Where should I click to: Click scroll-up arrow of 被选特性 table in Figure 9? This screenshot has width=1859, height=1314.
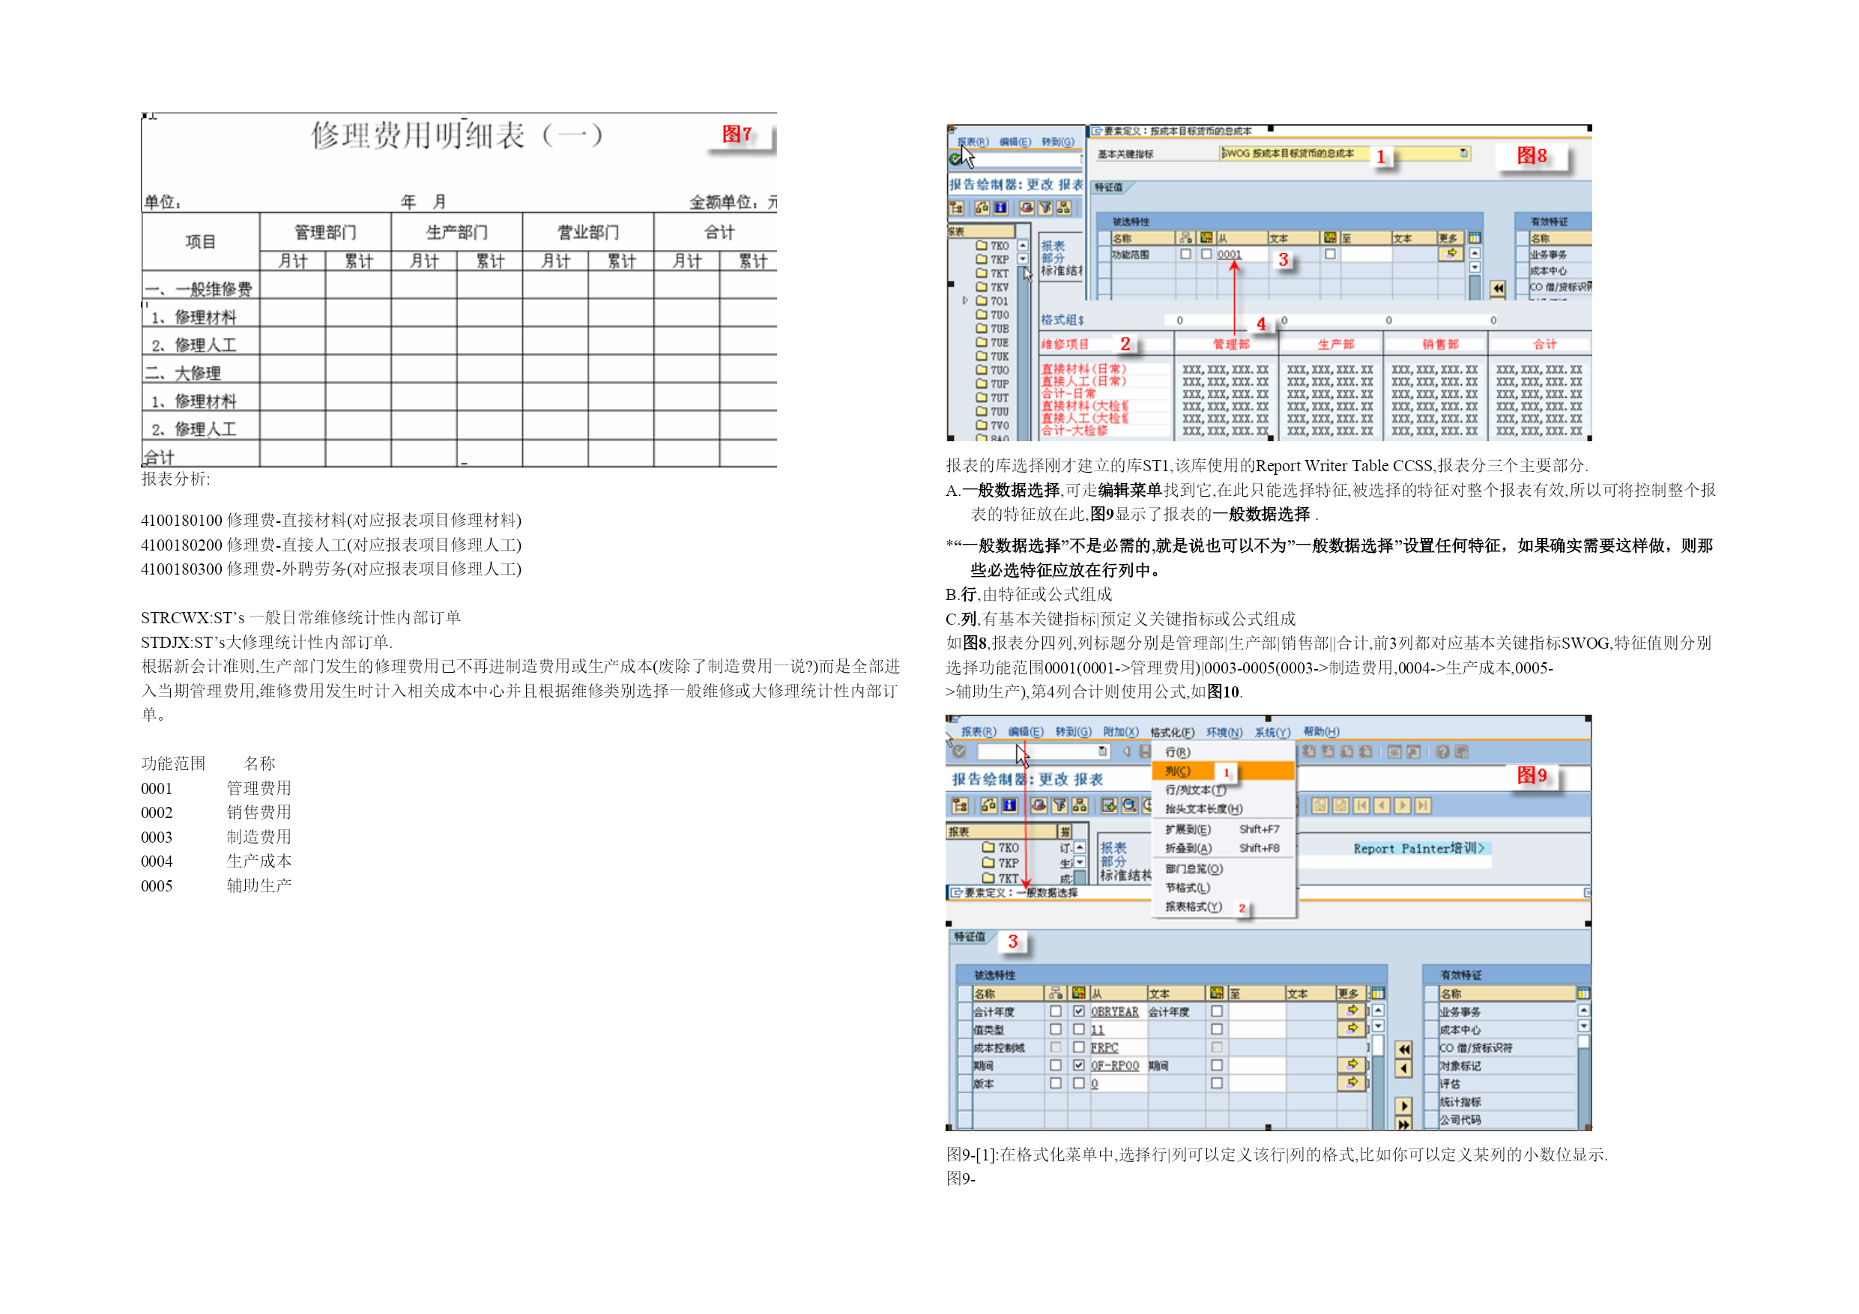[1378, 1011]
